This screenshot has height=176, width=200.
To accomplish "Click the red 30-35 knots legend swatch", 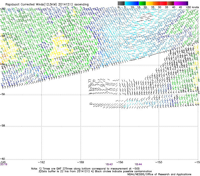I will pyautogui.click(x=163, y=3).
